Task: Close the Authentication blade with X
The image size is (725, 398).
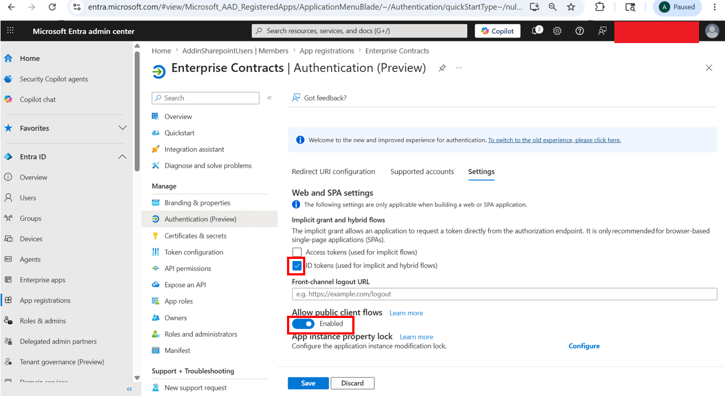Action: [x=709, y=68]
